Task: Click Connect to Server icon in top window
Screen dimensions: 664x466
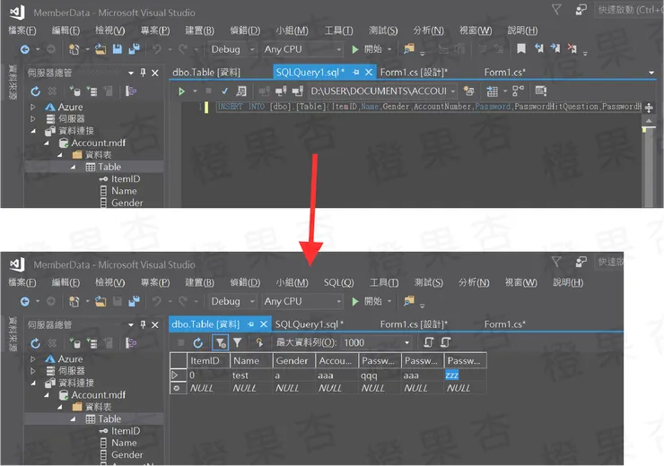Action: [92, 91]
